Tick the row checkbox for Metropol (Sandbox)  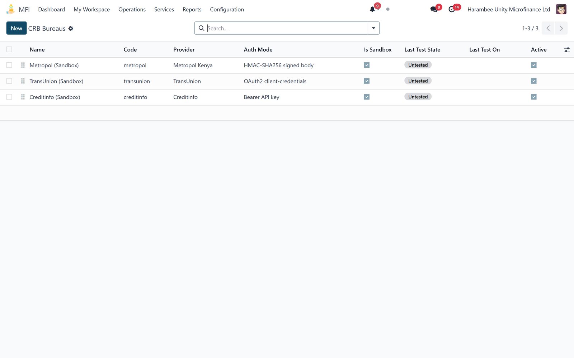coord(9,65)
